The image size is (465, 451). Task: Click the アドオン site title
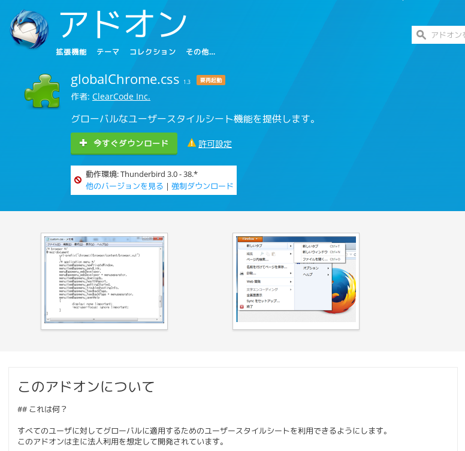pyautogui.click(x=123, y=24)
